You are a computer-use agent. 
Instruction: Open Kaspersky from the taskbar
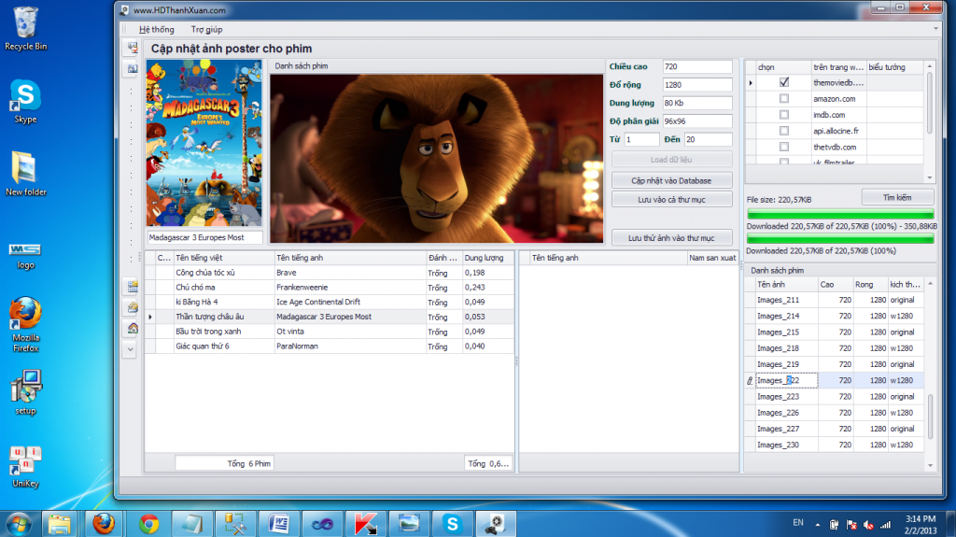coord(365,524)
